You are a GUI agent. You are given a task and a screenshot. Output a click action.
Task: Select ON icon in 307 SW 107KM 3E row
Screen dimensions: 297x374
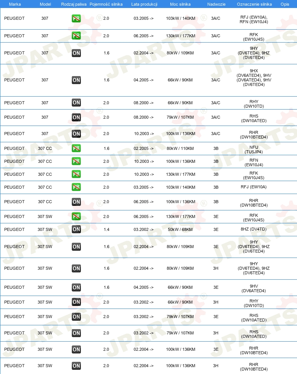tap(76, 317)
